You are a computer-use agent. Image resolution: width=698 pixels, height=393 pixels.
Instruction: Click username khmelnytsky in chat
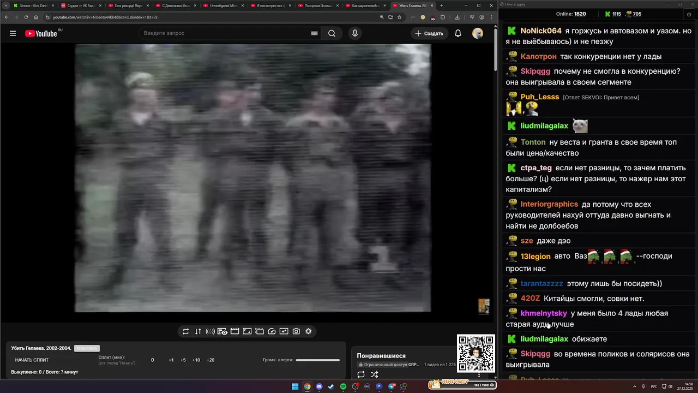pyautogui.click(x=544, y=313)
